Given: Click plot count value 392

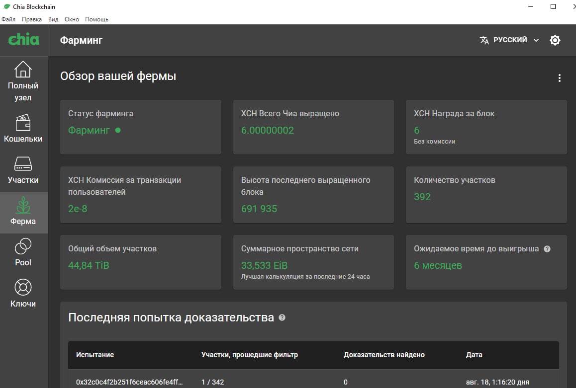Looking at the screenshot, I should 422,197.
